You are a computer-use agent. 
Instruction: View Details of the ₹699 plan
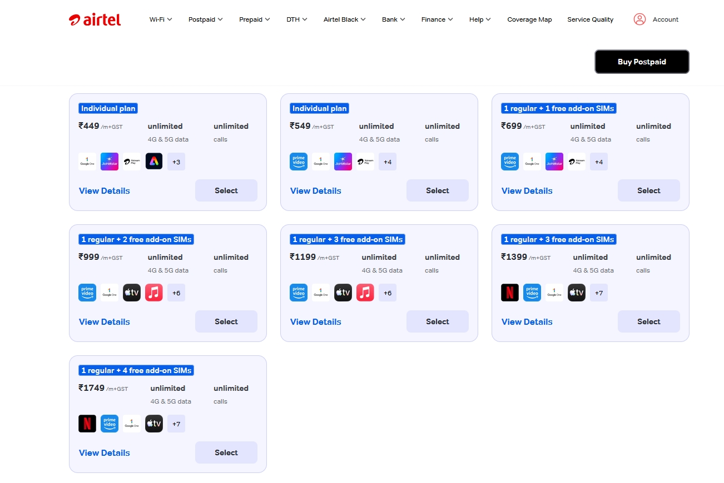coord(527,190)
